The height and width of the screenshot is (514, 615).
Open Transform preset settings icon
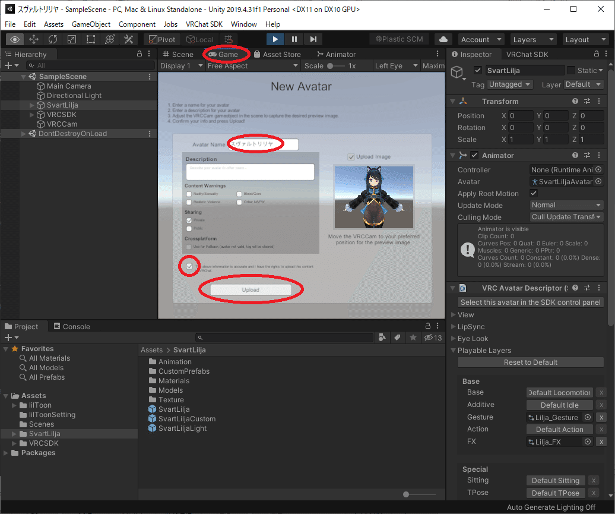coord(587,101)
